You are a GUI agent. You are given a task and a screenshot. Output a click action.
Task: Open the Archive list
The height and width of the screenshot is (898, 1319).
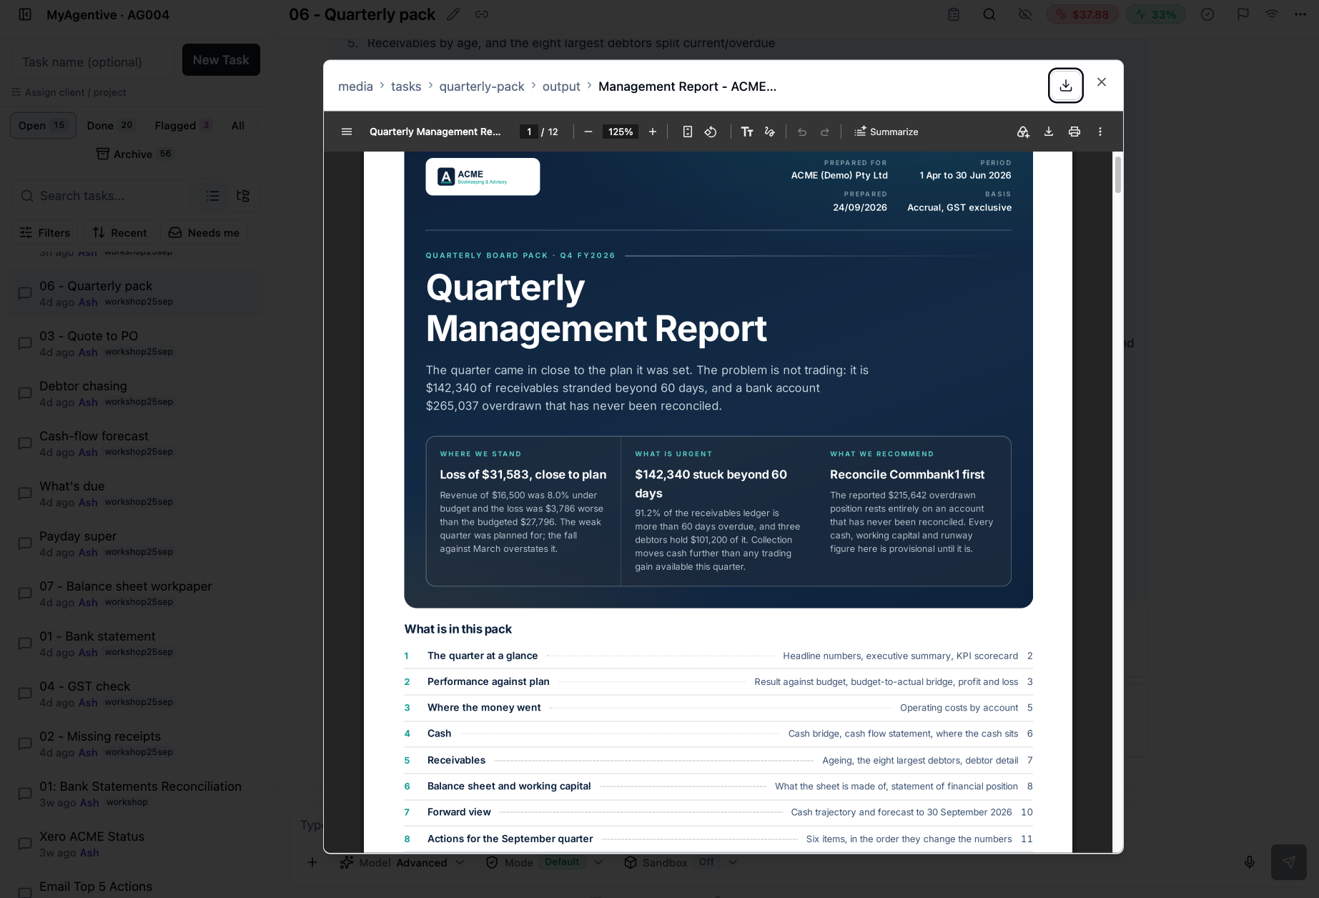click(134, 154)
